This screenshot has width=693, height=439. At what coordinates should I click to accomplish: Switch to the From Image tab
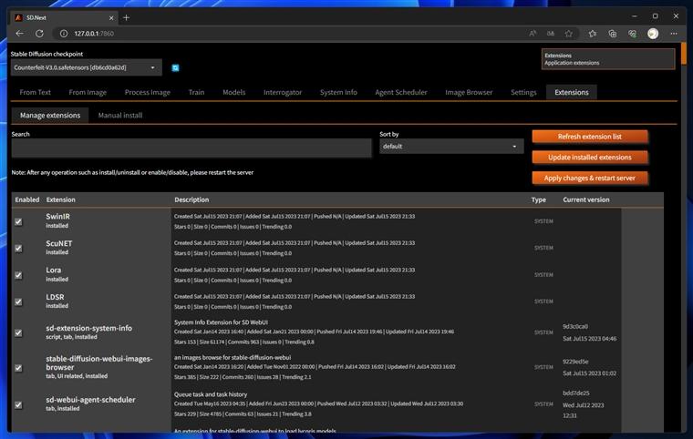pyautogui.click(x=88, y=92)
